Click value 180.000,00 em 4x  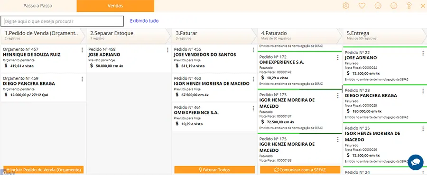click(x=367, y=111)
